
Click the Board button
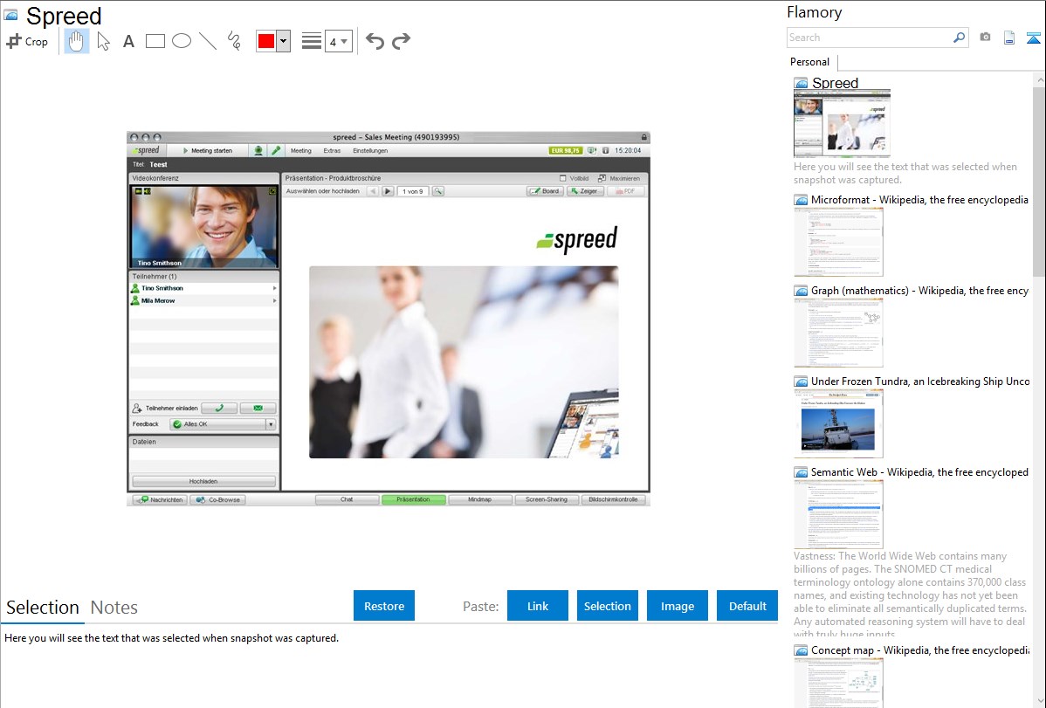545,191
